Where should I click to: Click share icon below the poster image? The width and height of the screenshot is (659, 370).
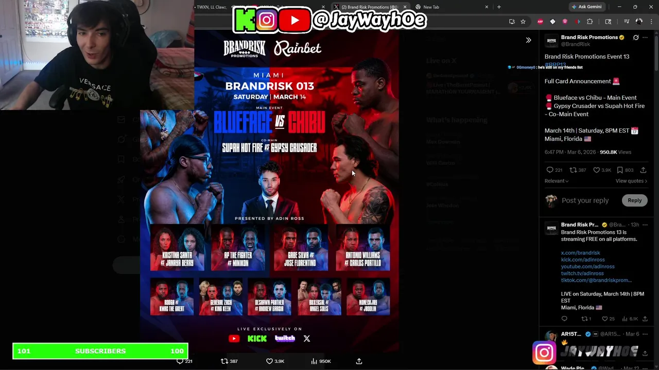[359, 361]
